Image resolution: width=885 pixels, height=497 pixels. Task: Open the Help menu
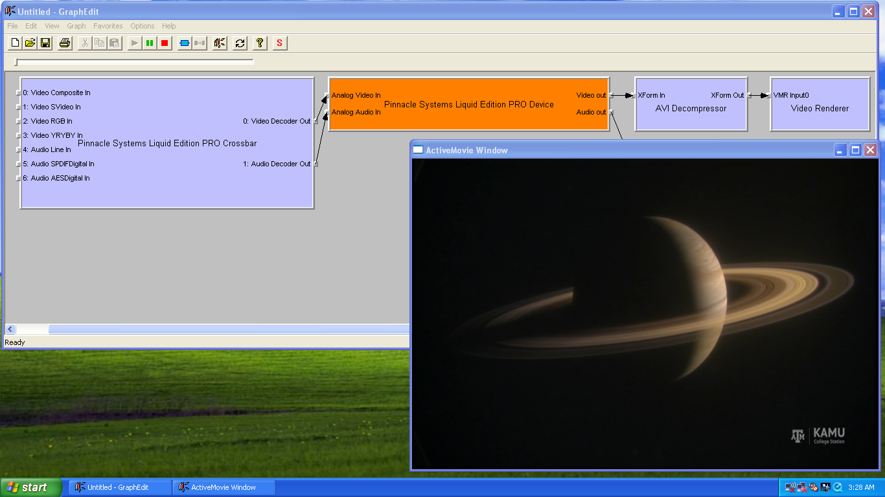(169, 26)
